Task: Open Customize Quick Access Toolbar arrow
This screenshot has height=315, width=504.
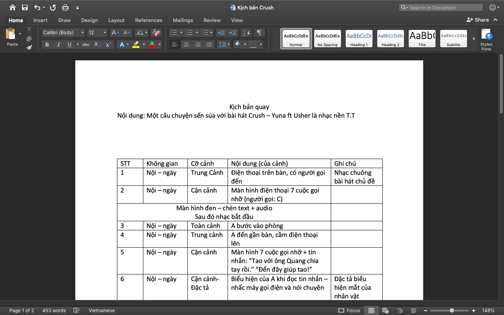Action: [x=77, y=7]
